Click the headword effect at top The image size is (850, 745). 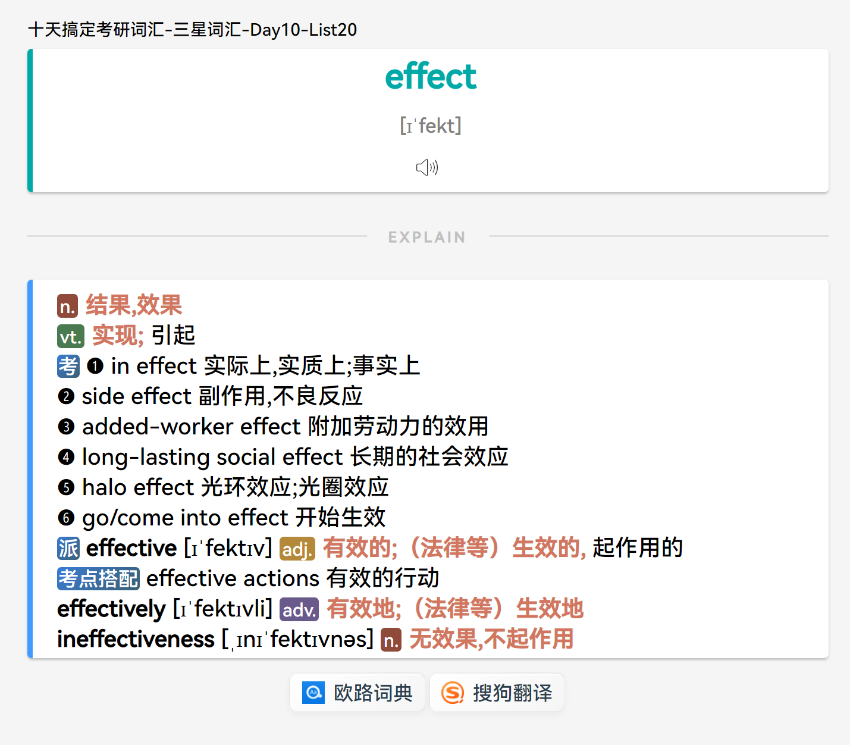[431, 76]
